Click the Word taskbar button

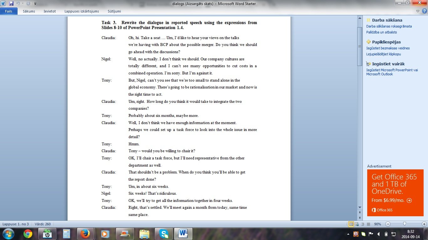pos(183,234)
